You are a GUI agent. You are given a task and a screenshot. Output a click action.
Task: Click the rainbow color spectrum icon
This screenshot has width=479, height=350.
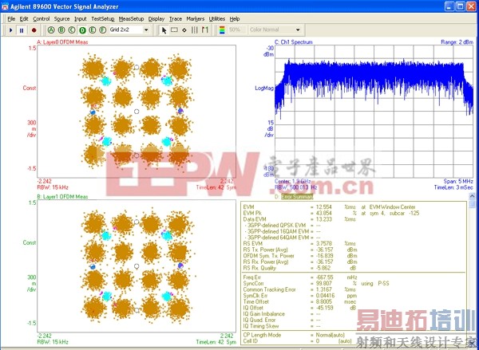pyautogui.click(x=222, y=30)
